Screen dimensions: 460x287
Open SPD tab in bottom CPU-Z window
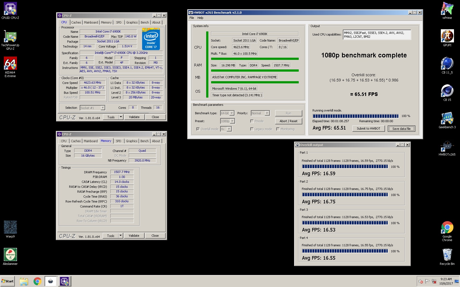118,141
